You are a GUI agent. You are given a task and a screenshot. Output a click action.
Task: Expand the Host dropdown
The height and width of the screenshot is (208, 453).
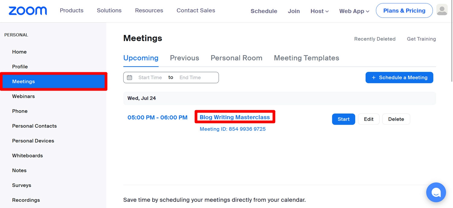[x=320, y=11]
